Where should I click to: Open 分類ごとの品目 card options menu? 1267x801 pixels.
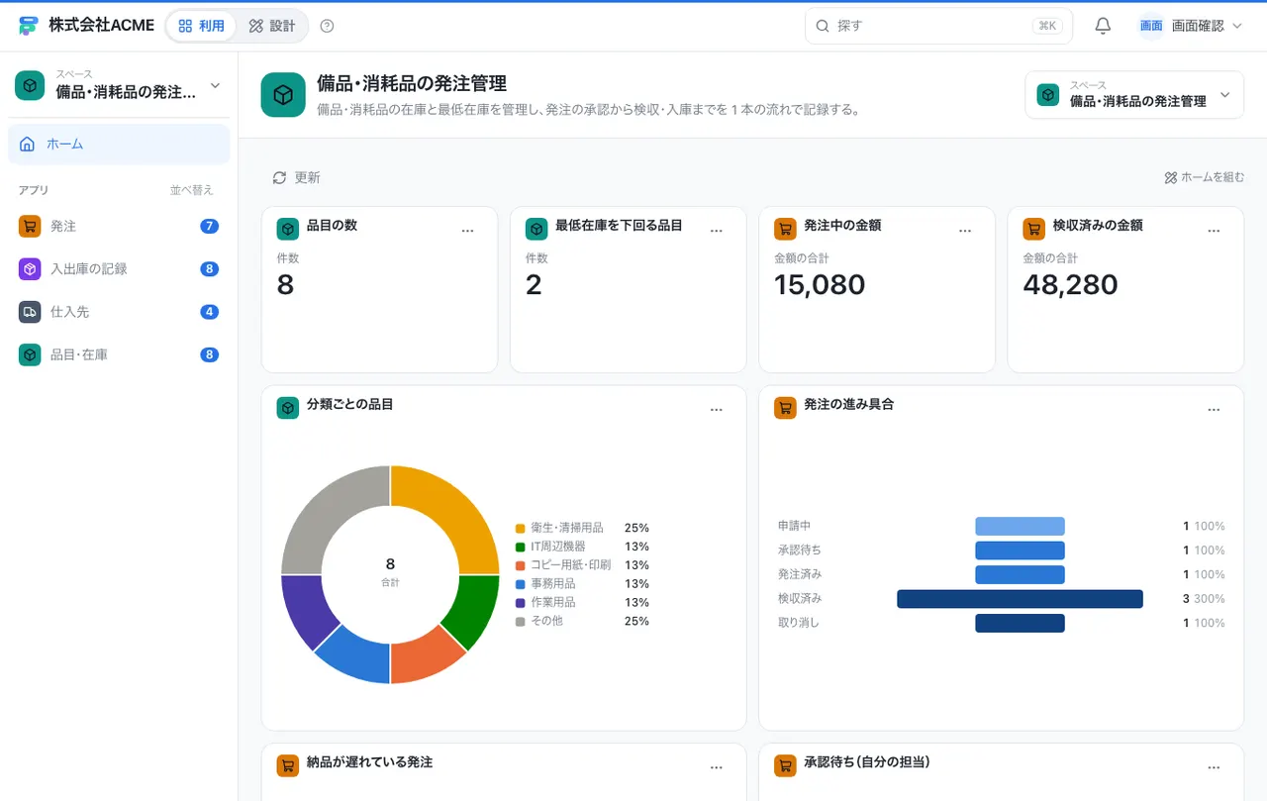(x=716, y=409)
